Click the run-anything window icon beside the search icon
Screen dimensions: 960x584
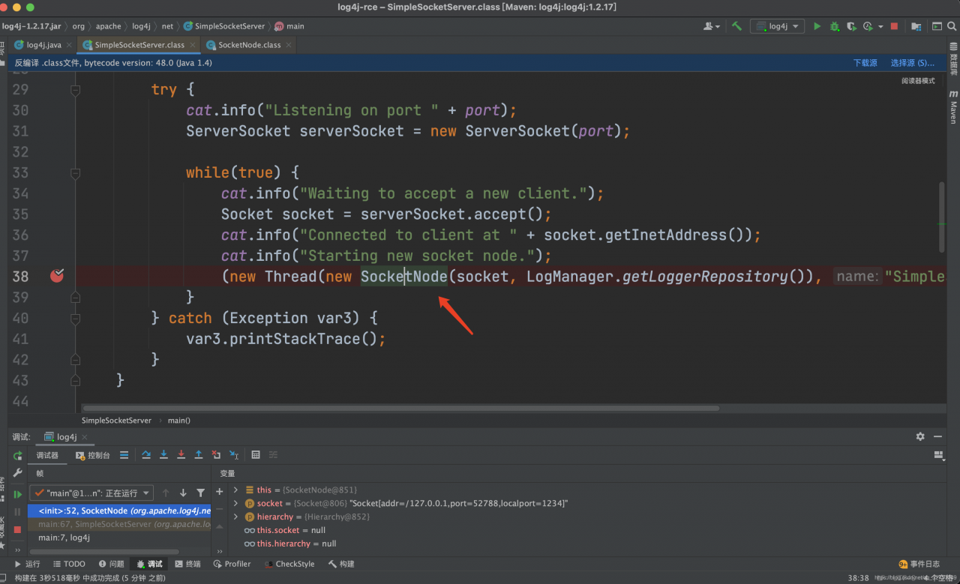pyautogui.click(x=936, y=26)
